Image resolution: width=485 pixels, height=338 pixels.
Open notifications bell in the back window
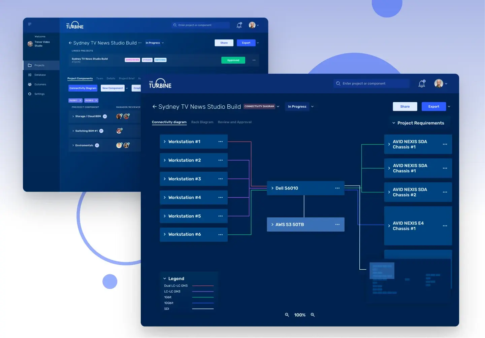(239, 25)
